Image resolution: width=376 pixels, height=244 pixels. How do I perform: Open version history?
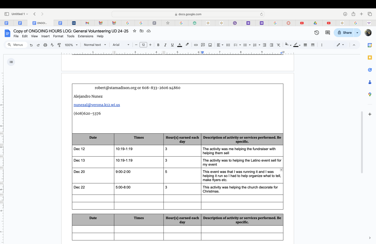317,33
